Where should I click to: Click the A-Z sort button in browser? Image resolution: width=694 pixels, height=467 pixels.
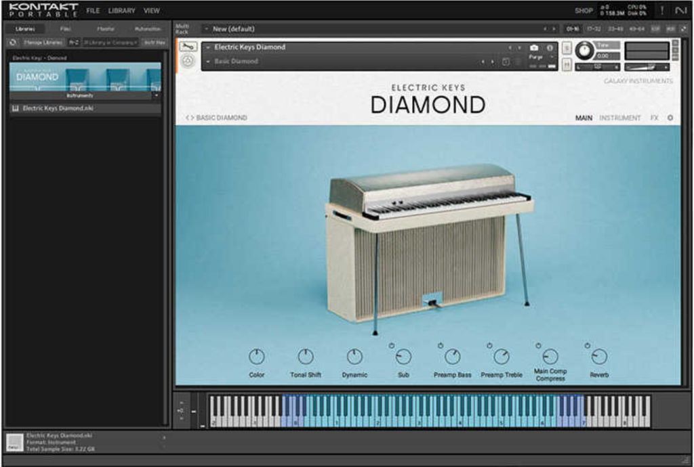(73, 43)
